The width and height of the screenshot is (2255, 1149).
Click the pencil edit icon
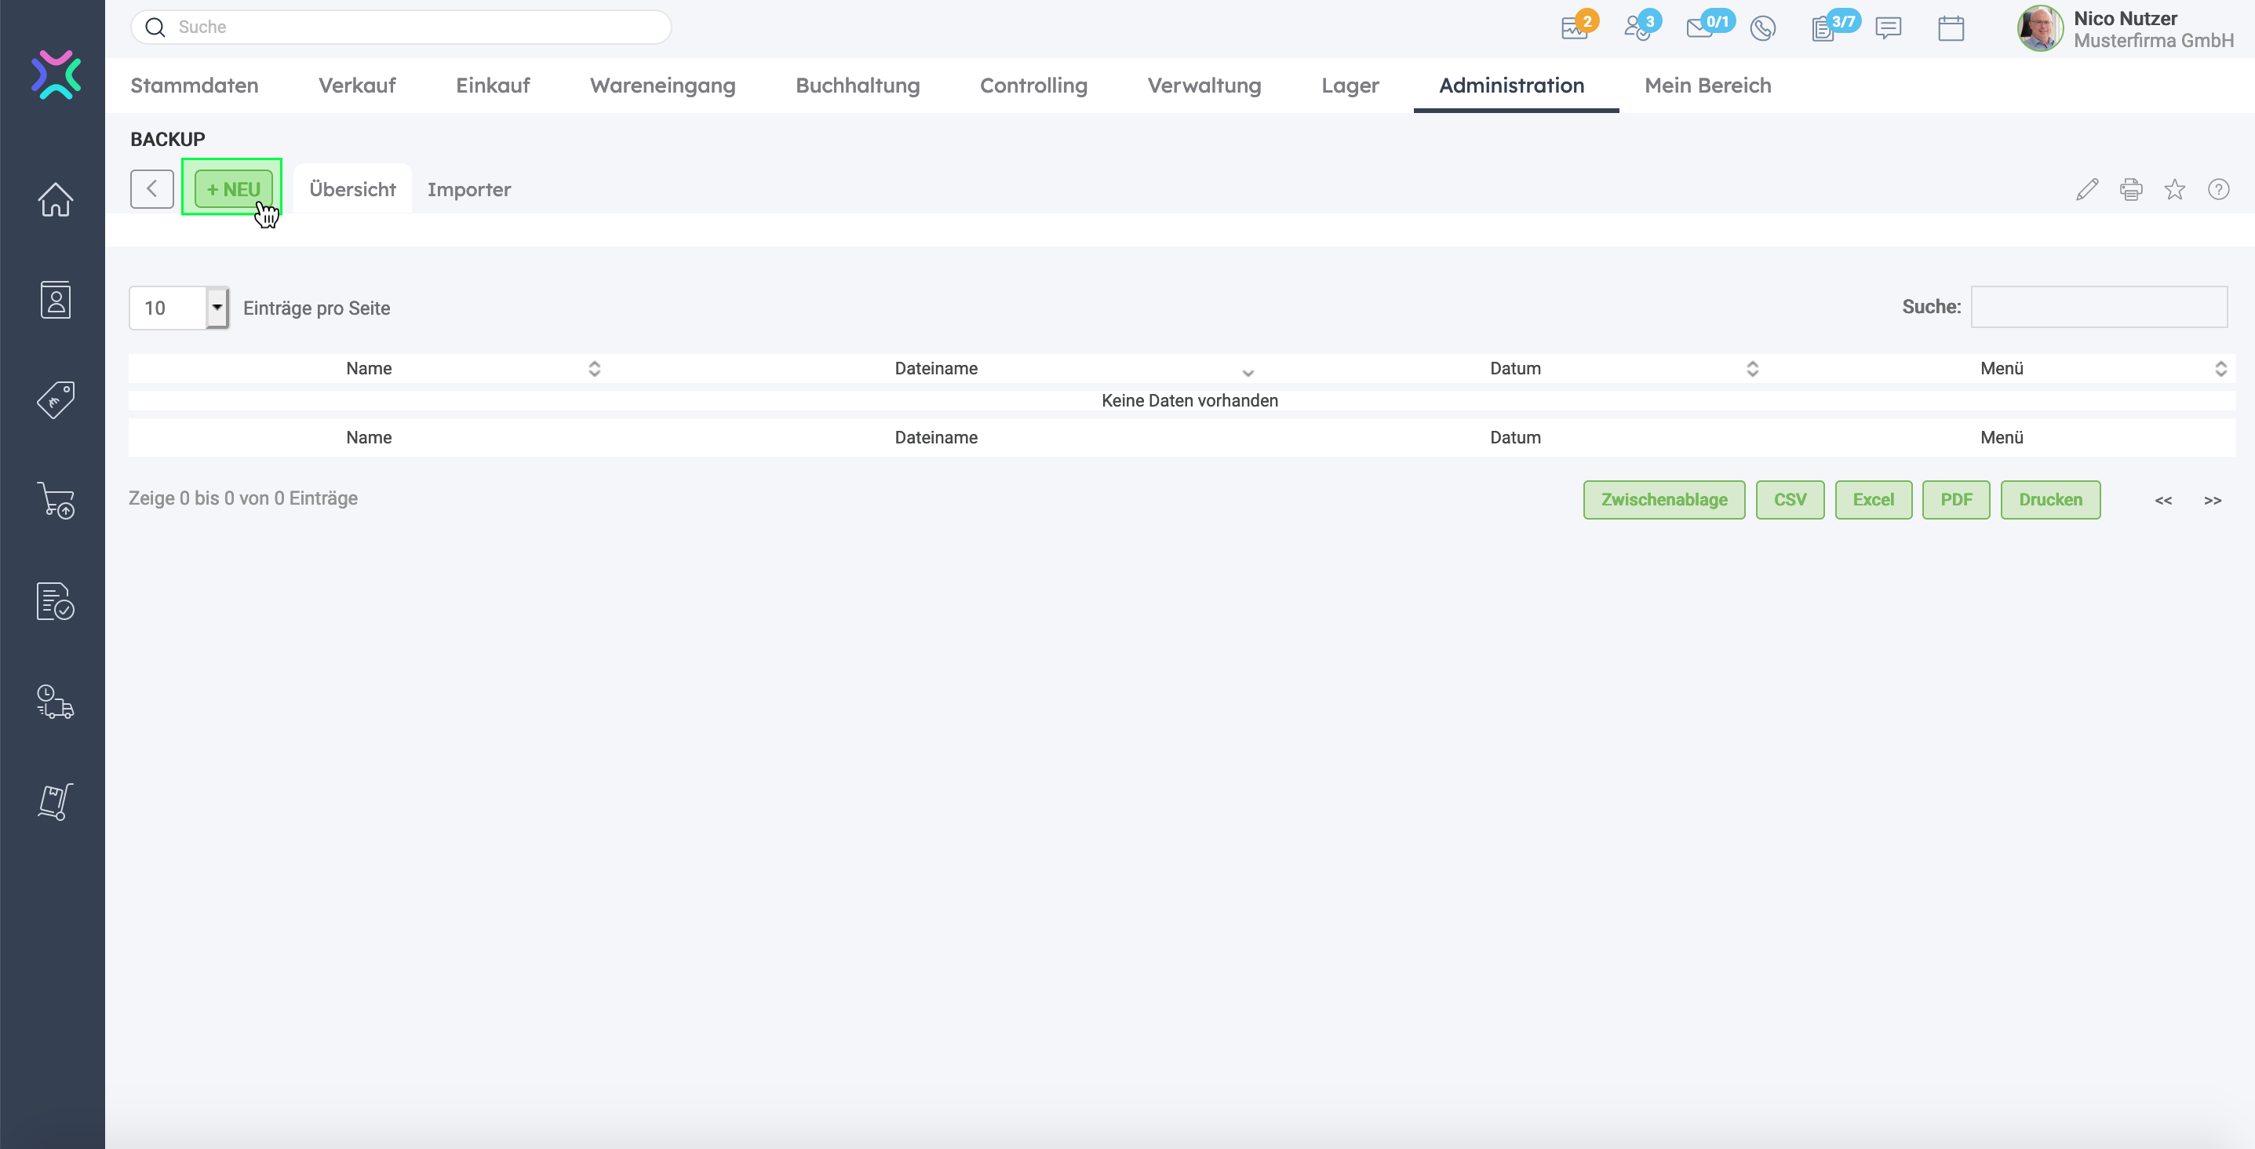pos(2087,189)
